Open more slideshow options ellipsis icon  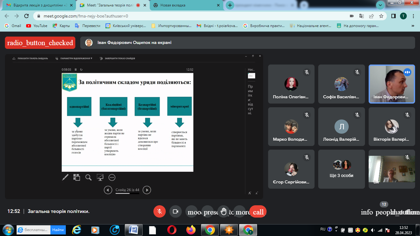[112, 177]
